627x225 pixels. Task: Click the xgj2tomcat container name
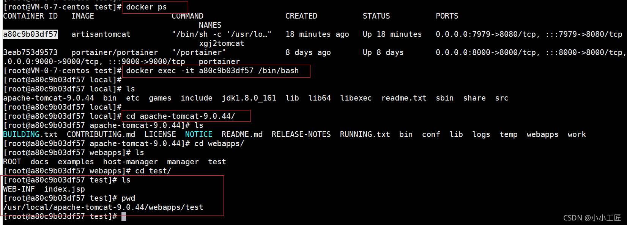(222, 43)
